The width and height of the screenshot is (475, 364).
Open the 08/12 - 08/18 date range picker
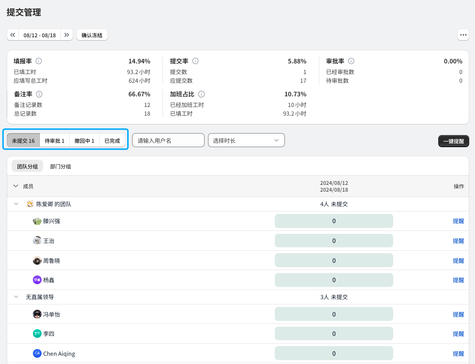click(40, 35)
